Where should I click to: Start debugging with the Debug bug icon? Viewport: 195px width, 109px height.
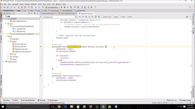[x=65, y=7]
